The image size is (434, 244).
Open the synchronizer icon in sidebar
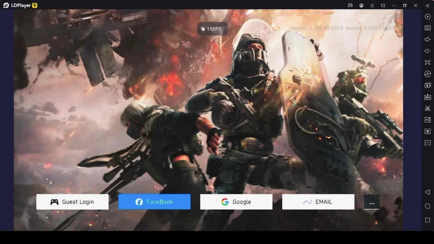pyautogui.click(x=427, y=131)
